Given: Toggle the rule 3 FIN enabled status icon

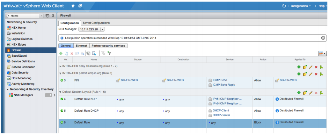Looking at the screenshot, I should (x=62, y=80).
